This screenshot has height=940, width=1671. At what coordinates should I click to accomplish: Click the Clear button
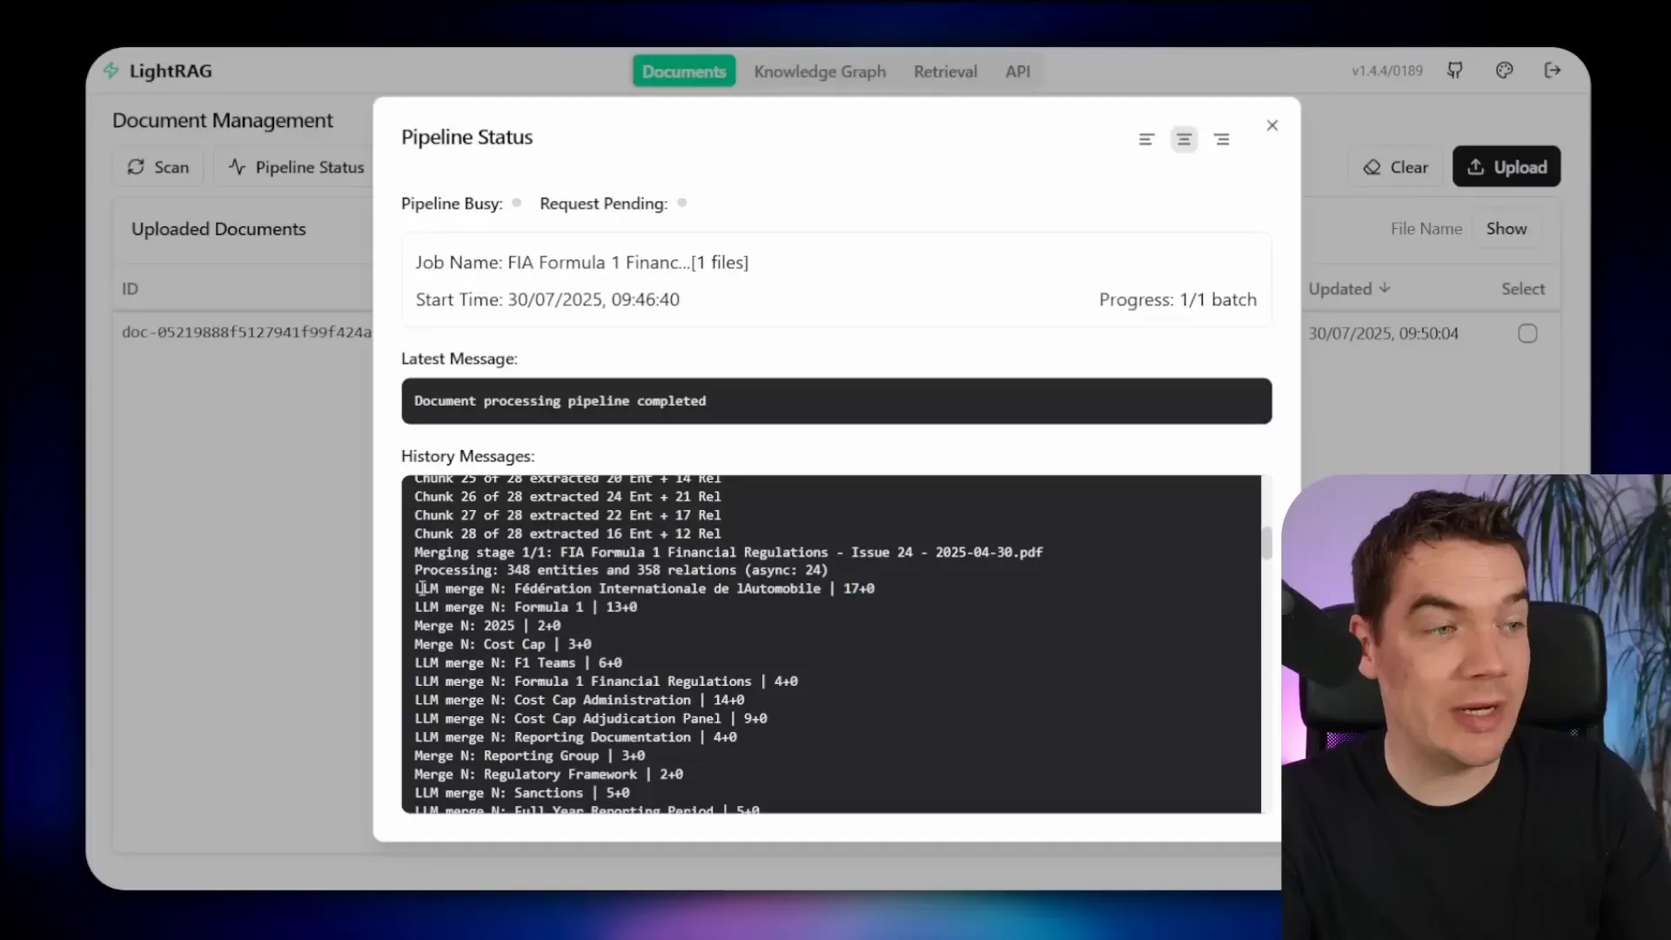(x=1396, y=167)
